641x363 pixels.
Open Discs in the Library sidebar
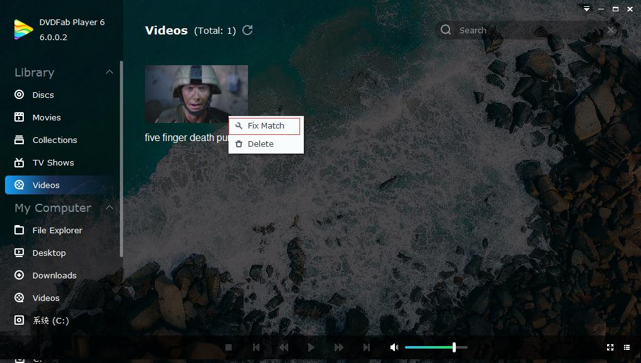43,95
